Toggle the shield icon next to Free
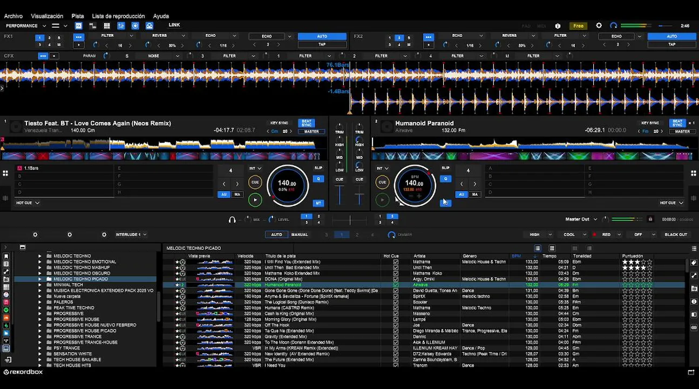Image resolution: width=699 pixels, height=389 pixels. 558,26
